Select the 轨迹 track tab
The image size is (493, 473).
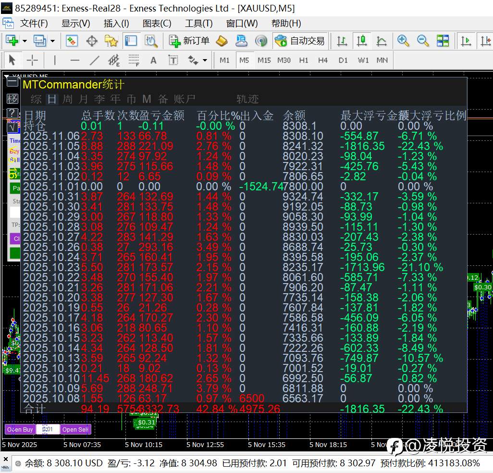247,100
